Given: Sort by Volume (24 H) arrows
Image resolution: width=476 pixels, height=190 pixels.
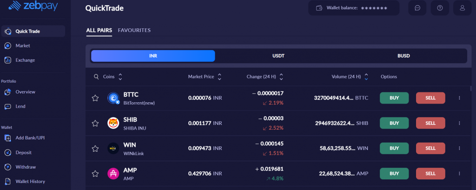Looking at the screenshot, I should (366, 77).
